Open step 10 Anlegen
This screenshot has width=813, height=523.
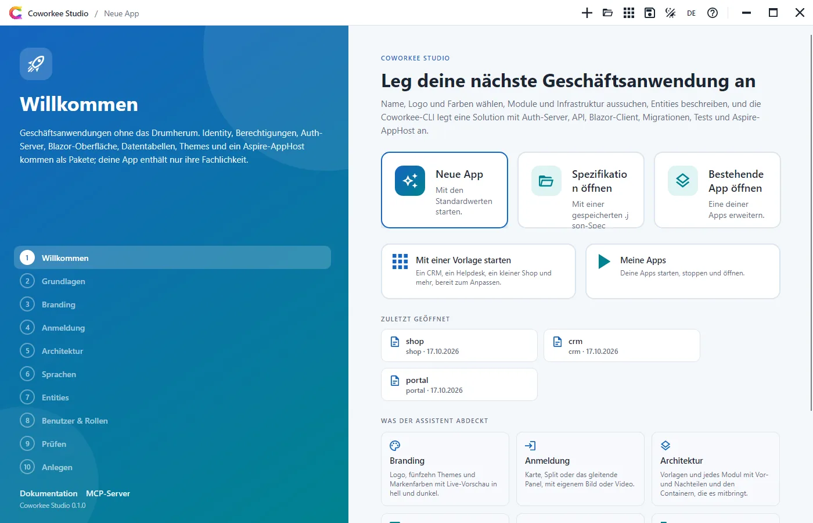(172, 467)
